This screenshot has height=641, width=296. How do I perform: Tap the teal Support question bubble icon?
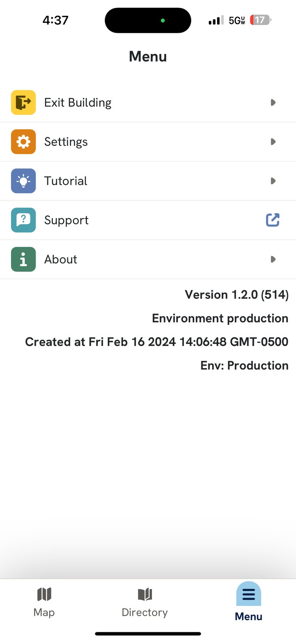(23, 220)
